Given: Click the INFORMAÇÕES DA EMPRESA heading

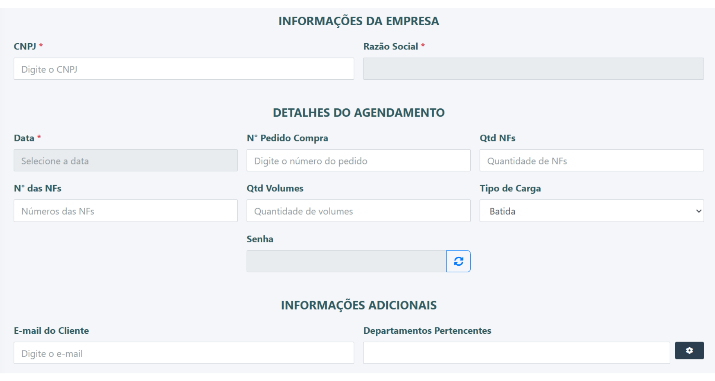Looking at the screenshot, I should click(358, 21).
